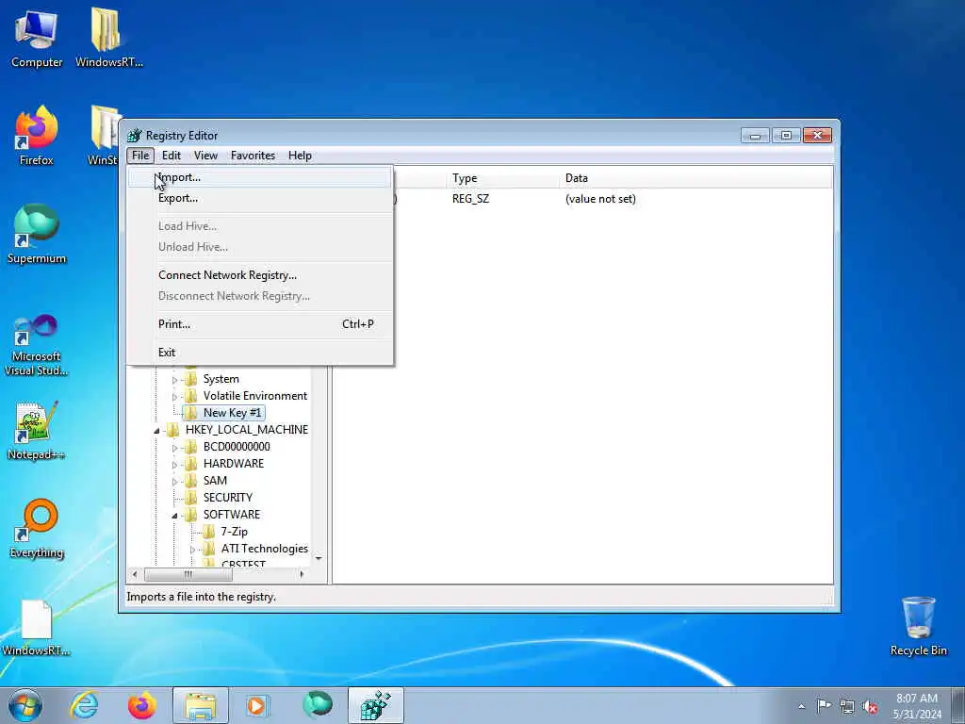Viewport: 965px width, 724px height.
Task: Open Supermium from the taskbar
Action: [x=318, y=705]
